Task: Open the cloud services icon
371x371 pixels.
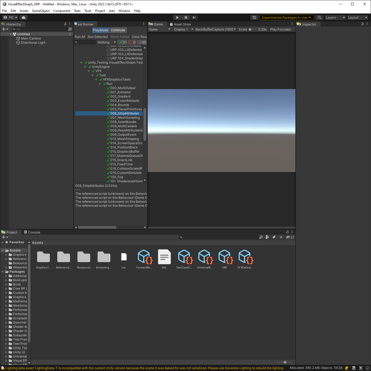Action: tap(24, 17)
